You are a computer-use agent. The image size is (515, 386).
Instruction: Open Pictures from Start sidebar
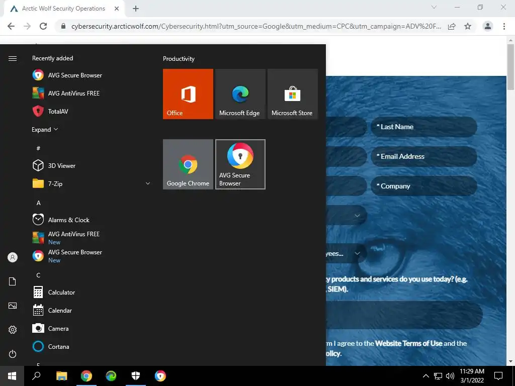[13, 306]
